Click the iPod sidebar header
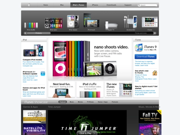The width and height of the screenshot is (180, 135). 34,40
